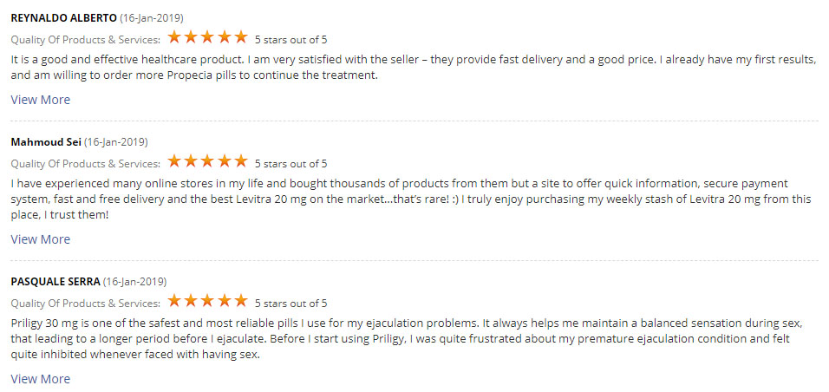Viewport: 829px width, 392px height.
Task: Click fifth star in Reynaldo Alberto's rating
Action: pyautogui.click(x=240, y=37)
